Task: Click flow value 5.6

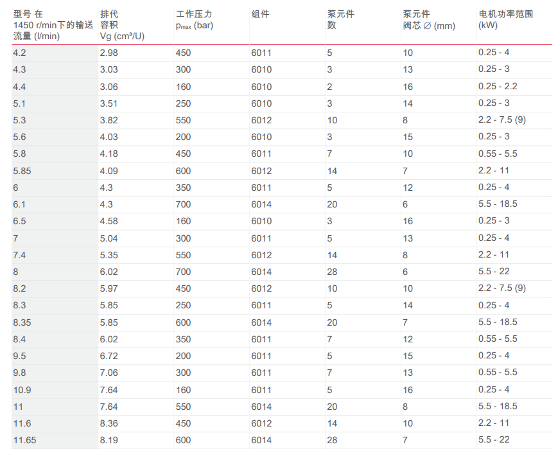Action: [19, 137]
